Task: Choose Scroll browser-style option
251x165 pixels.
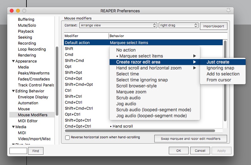Action: tap(155, 86)
